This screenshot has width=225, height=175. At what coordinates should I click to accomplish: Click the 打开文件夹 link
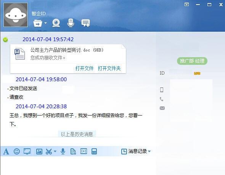tap(109, 68)
